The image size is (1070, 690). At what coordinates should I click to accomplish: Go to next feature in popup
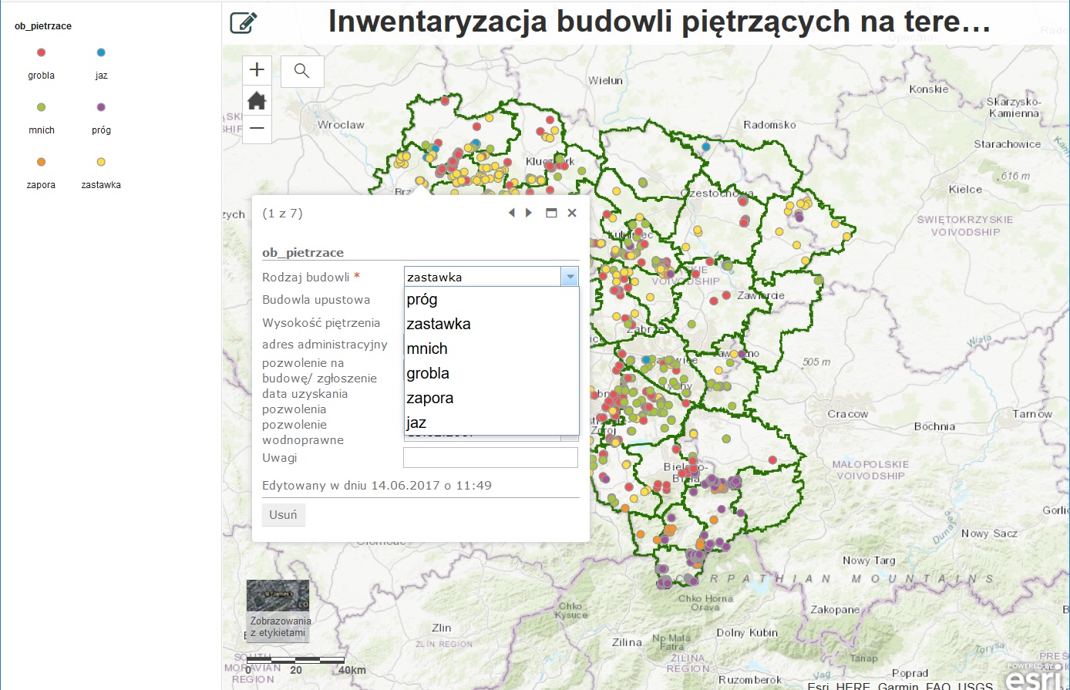coord(529,213)
